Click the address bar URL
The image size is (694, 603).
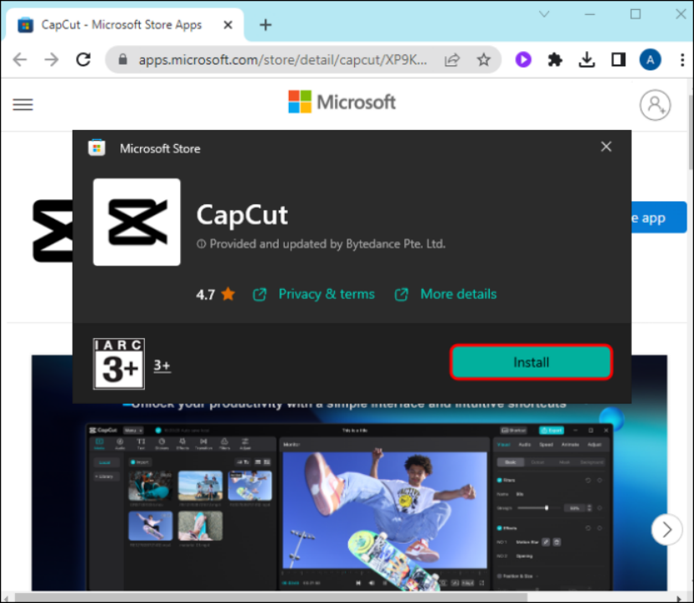283,59
